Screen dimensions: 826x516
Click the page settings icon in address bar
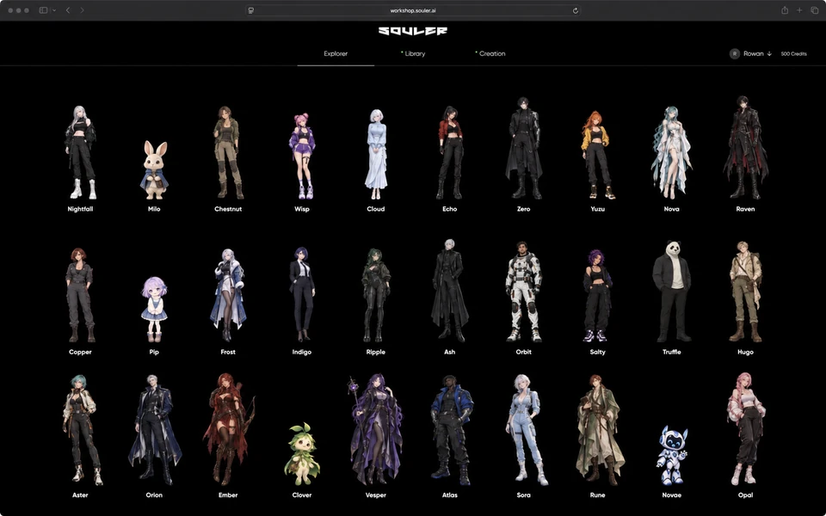click(x=251, y=10)
